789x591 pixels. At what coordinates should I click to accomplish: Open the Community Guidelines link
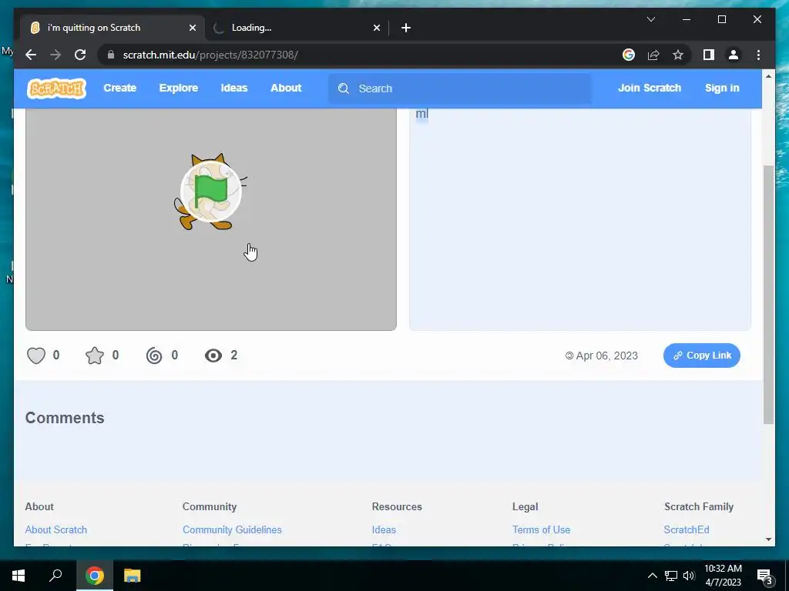click(232, 529)
